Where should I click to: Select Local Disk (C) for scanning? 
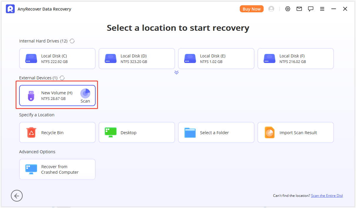[x=57, y=59]
